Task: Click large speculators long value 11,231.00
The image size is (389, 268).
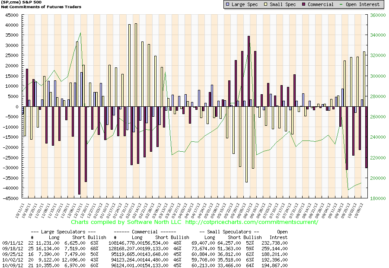Action: point(48,243)
